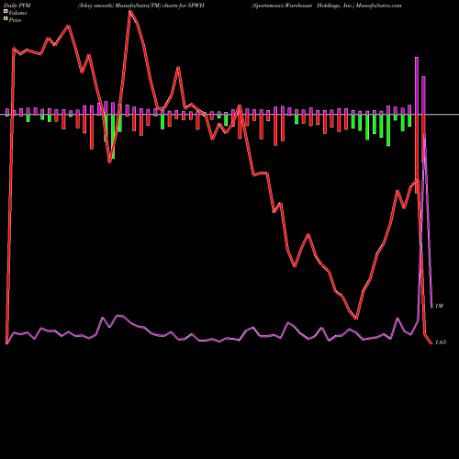Click the 'Daily PVM' title text
The image size is (459, 459).
17,6
